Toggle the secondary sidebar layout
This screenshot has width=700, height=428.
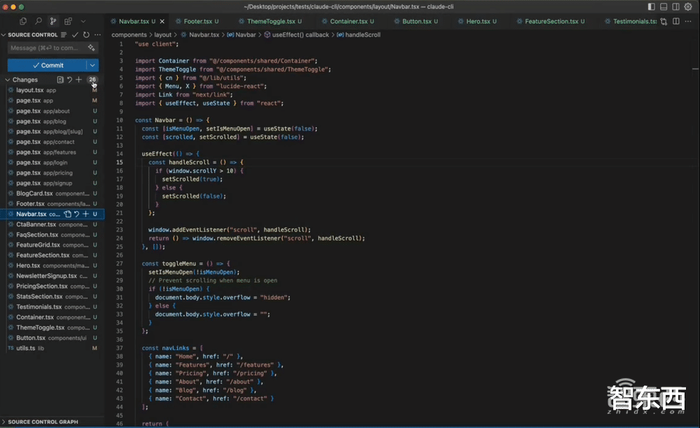[676, 6]
